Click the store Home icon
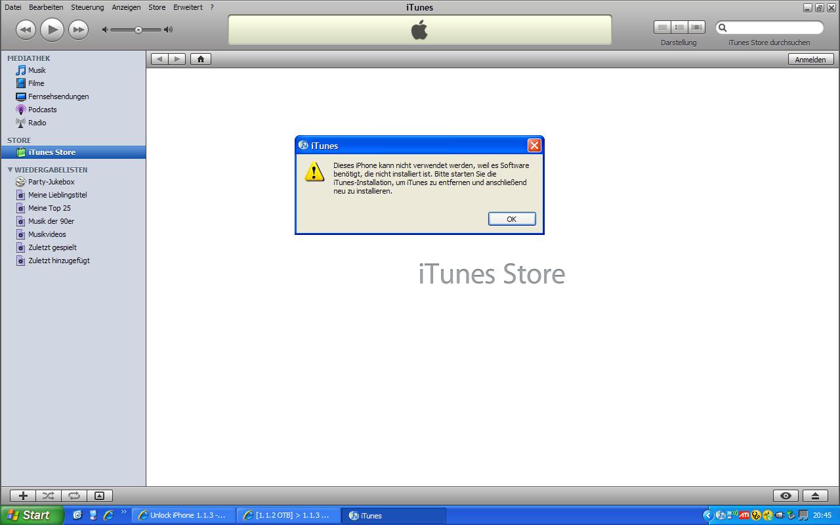 click(200, 59)
